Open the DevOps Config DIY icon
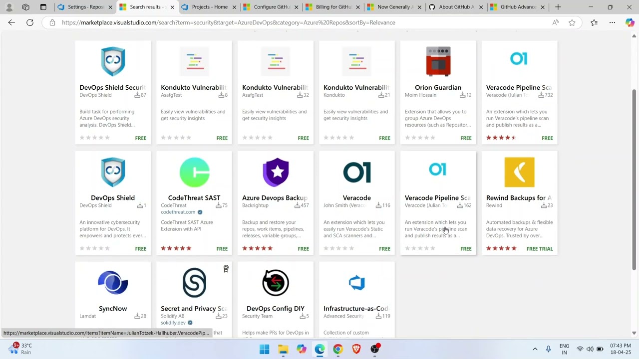Viewport: 639px width, 359px height. (276, 283)
